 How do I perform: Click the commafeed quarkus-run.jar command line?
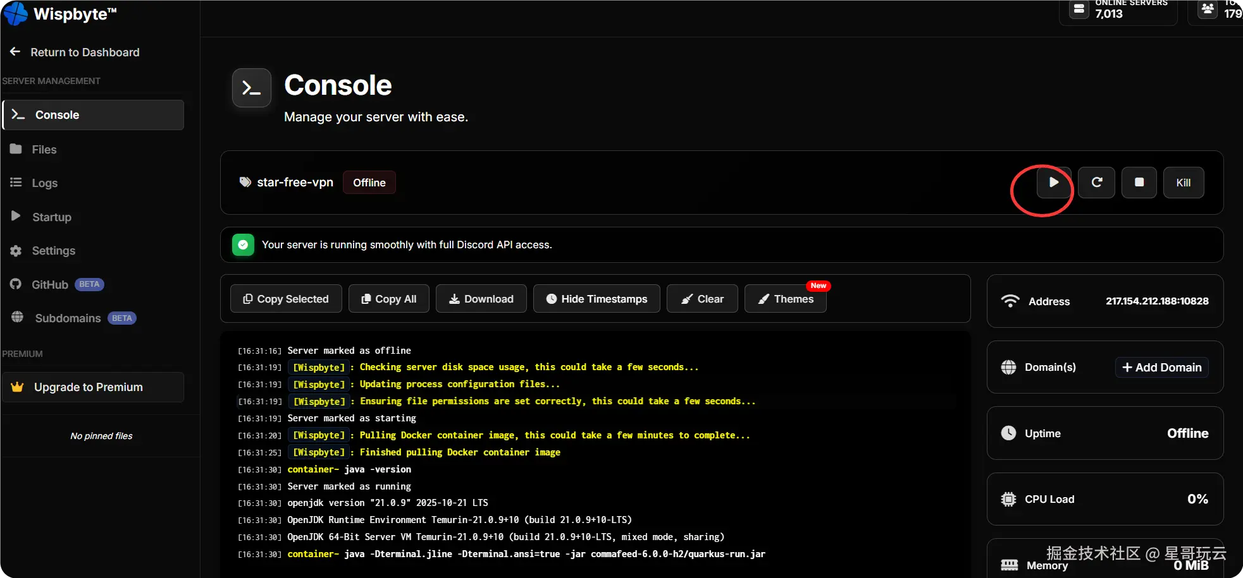pyautogui.click(x=526, y=554)
